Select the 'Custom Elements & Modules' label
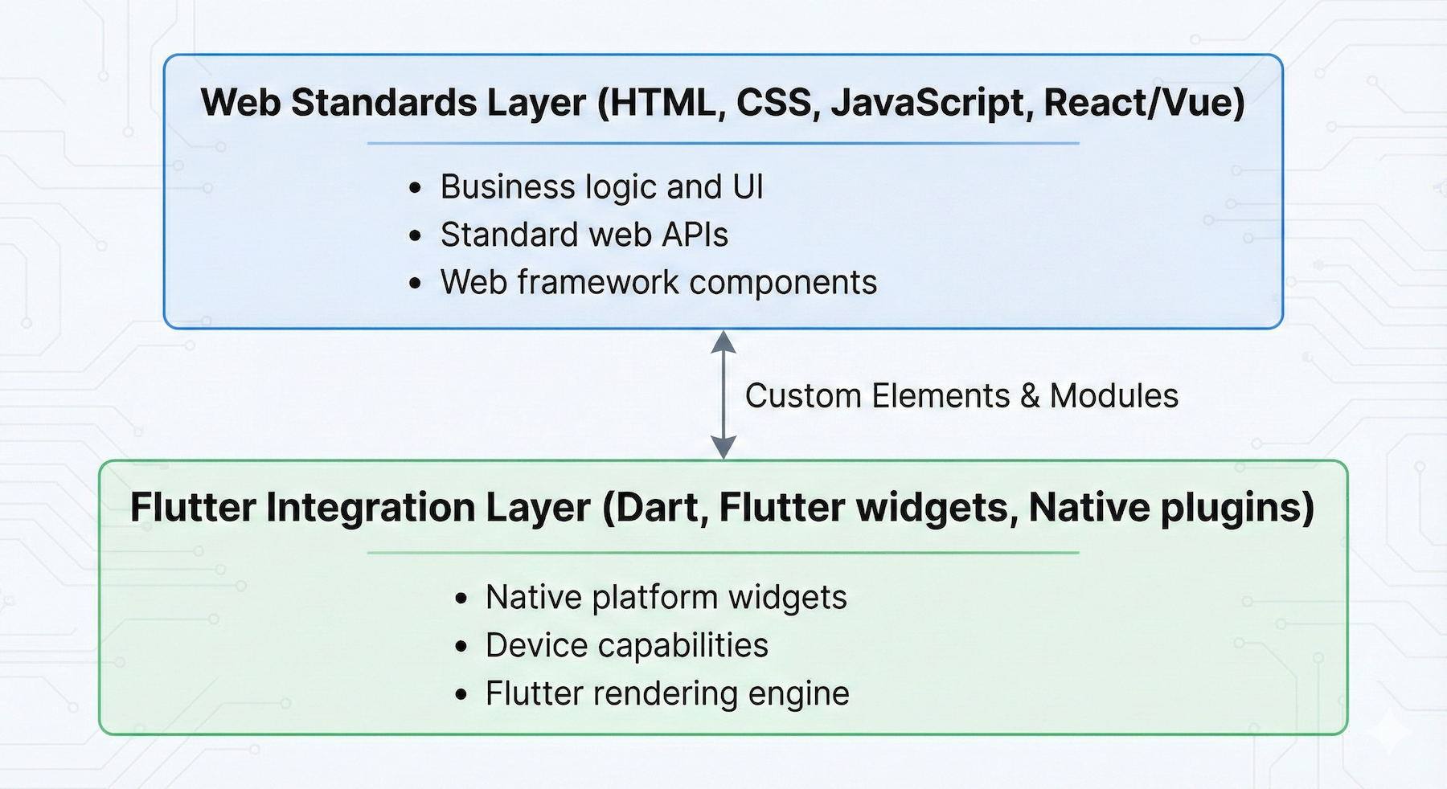 click(x=962, y=395)
